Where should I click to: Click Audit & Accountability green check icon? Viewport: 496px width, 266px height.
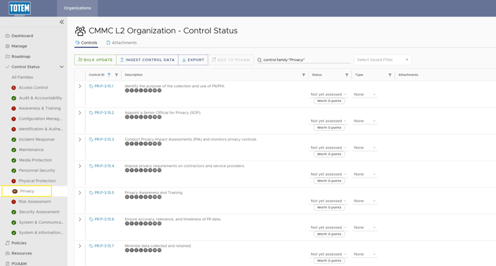click(13, 98)
